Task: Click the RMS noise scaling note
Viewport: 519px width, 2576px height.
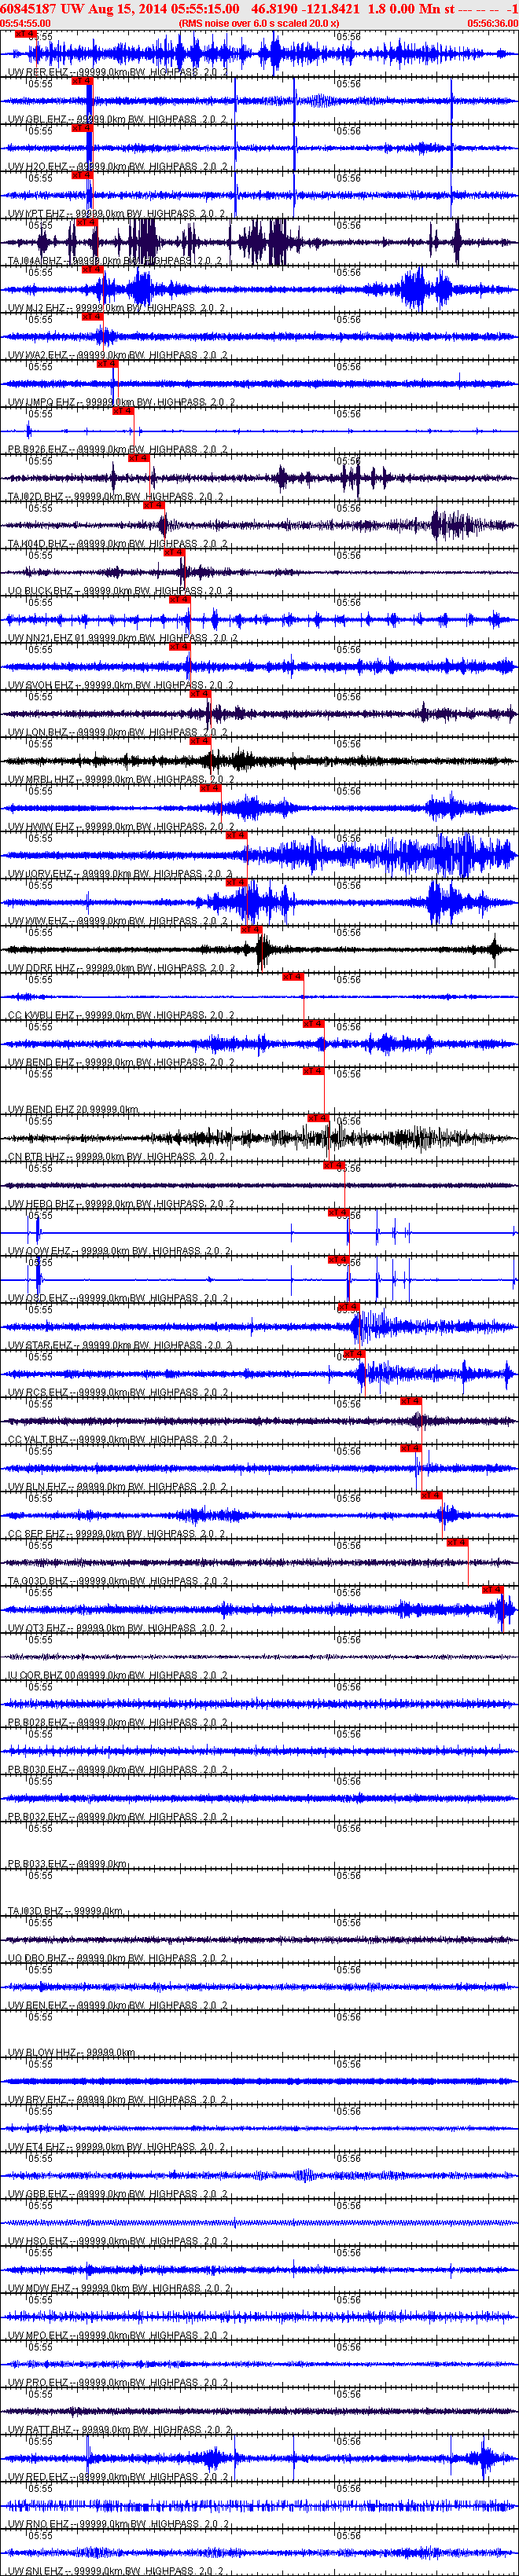Action: coord(259,23)
